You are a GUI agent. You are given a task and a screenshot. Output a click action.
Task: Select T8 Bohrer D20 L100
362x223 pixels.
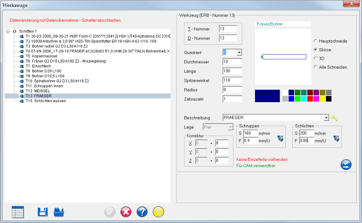[x=43, y=71]
